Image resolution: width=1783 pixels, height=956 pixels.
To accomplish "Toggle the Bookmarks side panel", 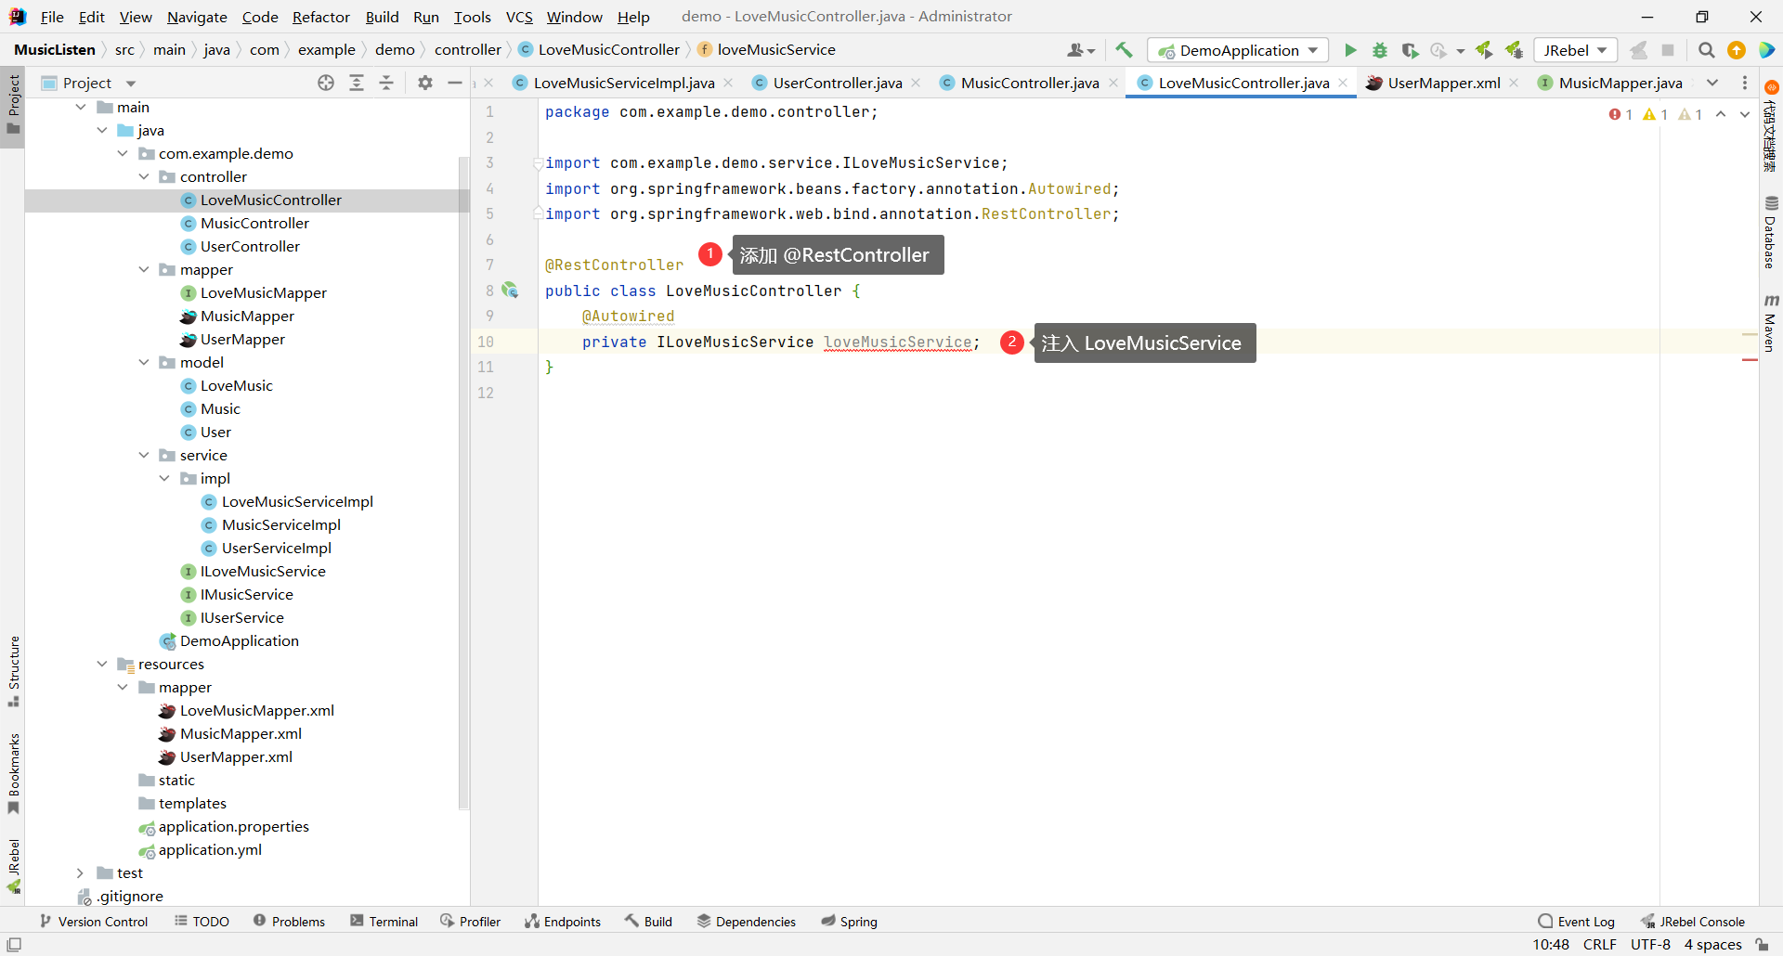I will pos(13,772).
